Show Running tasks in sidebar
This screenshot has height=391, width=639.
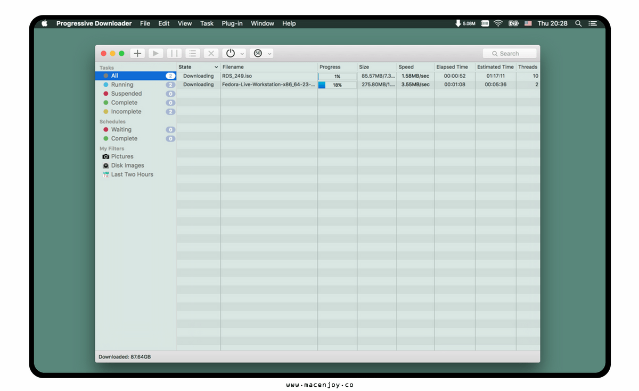[135, 85]
